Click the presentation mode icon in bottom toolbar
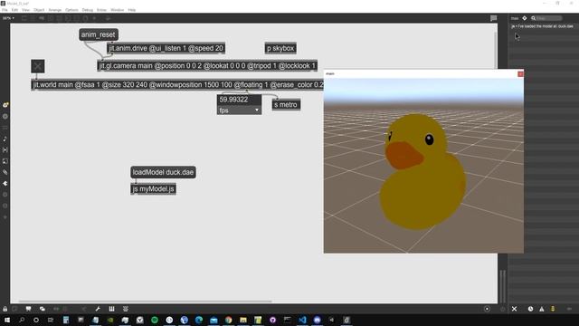This screenshot has width=579, height=326. click(x=28, y=309)
